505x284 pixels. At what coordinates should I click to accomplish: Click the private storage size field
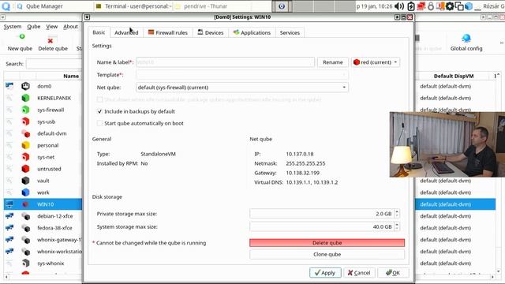coord(321,214)
